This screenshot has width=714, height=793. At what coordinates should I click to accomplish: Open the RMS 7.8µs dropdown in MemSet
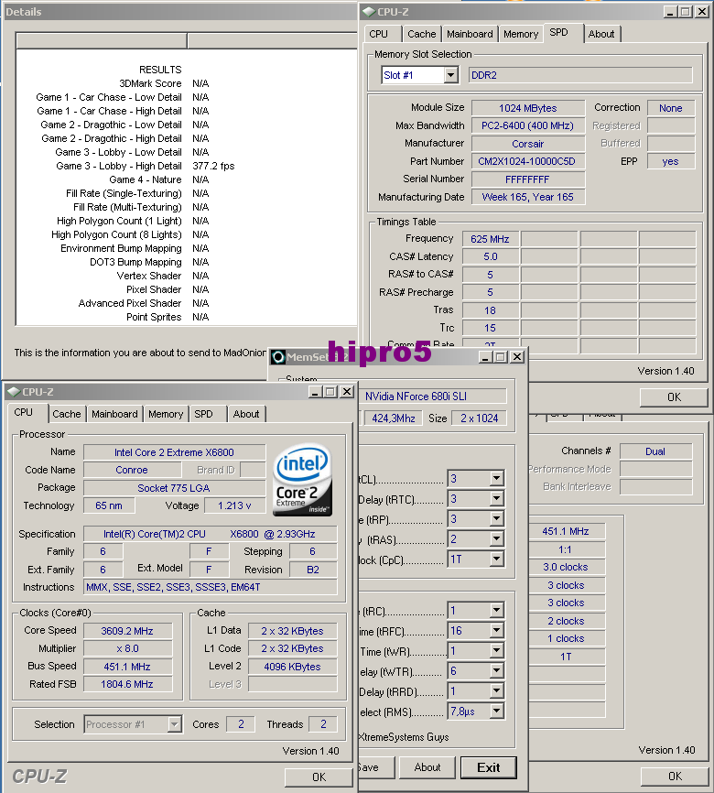click(496, 712)
